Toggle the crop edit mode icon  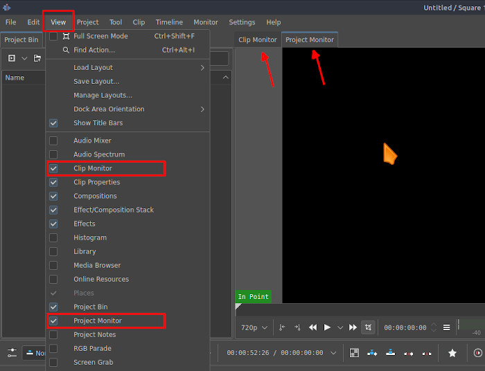pos(368,327)
